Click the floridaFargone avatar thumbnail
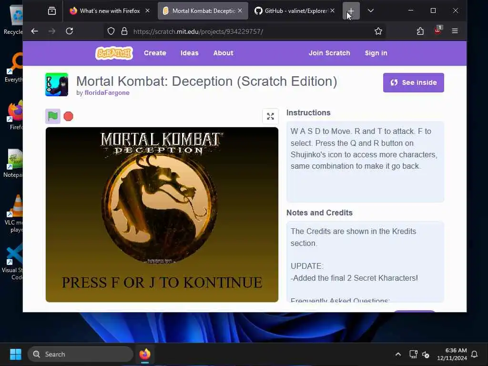This screenshot has width=488, height=366. [x=57, y=85]
